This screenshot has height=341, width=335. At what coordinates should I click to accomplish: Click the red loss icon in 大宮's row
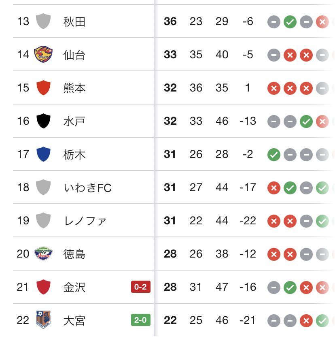tap(306, 320)
